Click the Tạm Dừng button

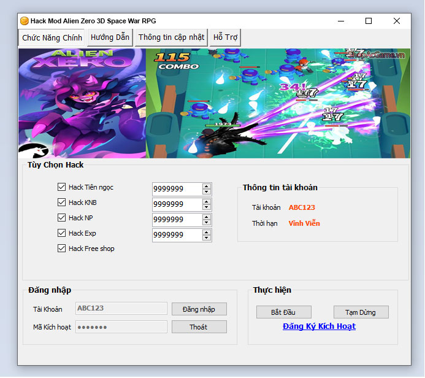361,312
